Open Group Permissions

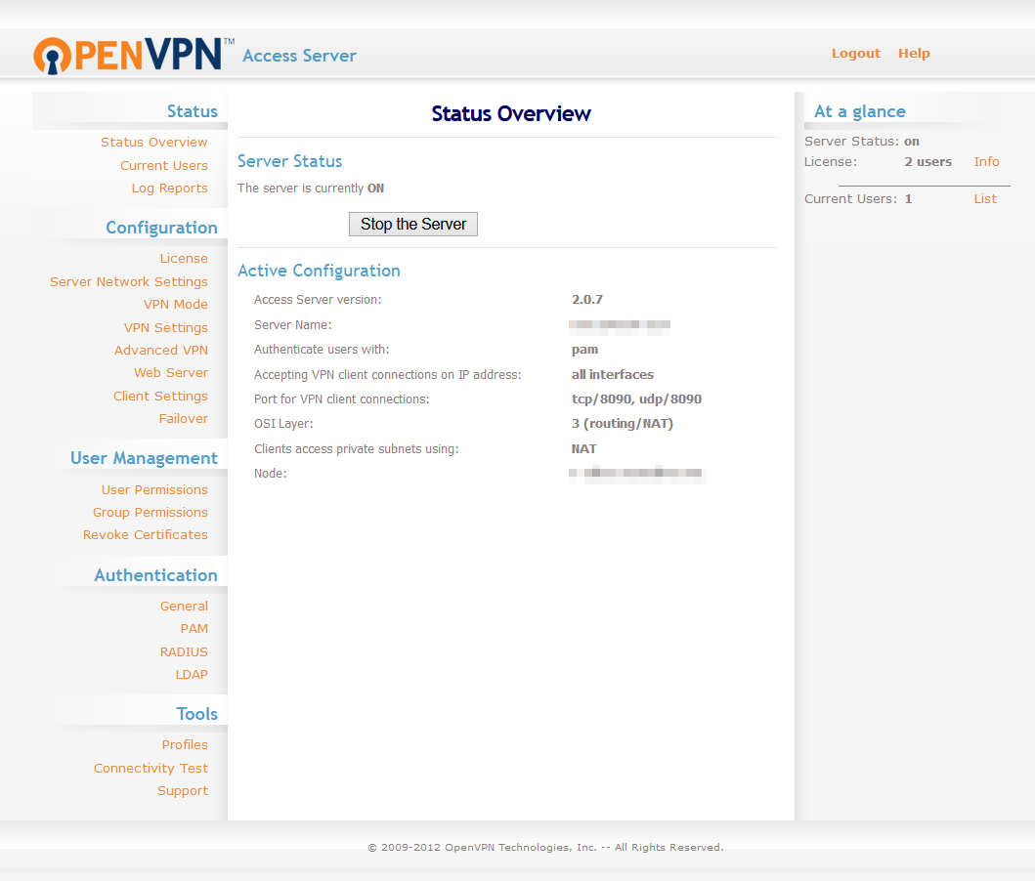[x=150, y=513]
